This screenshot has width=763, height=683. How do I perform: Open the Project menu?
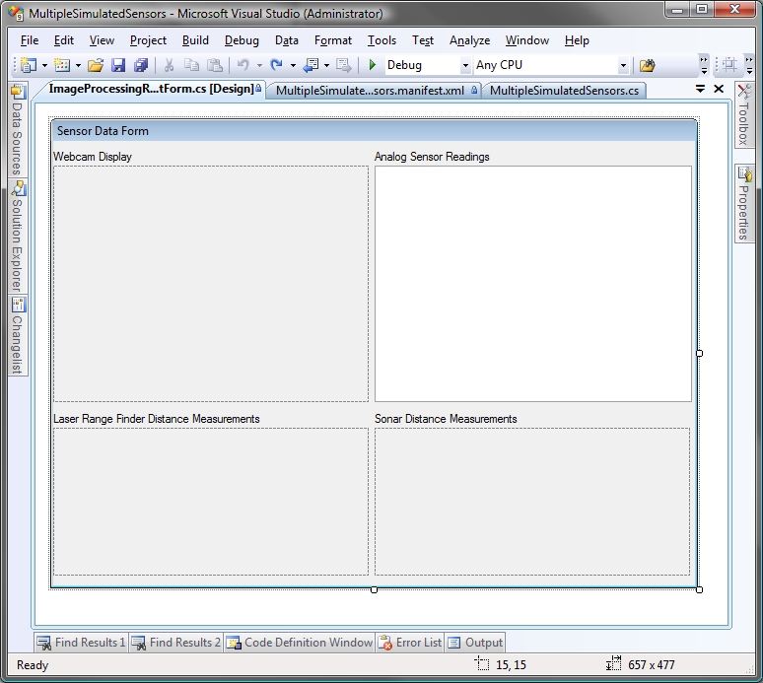[148, 40]
